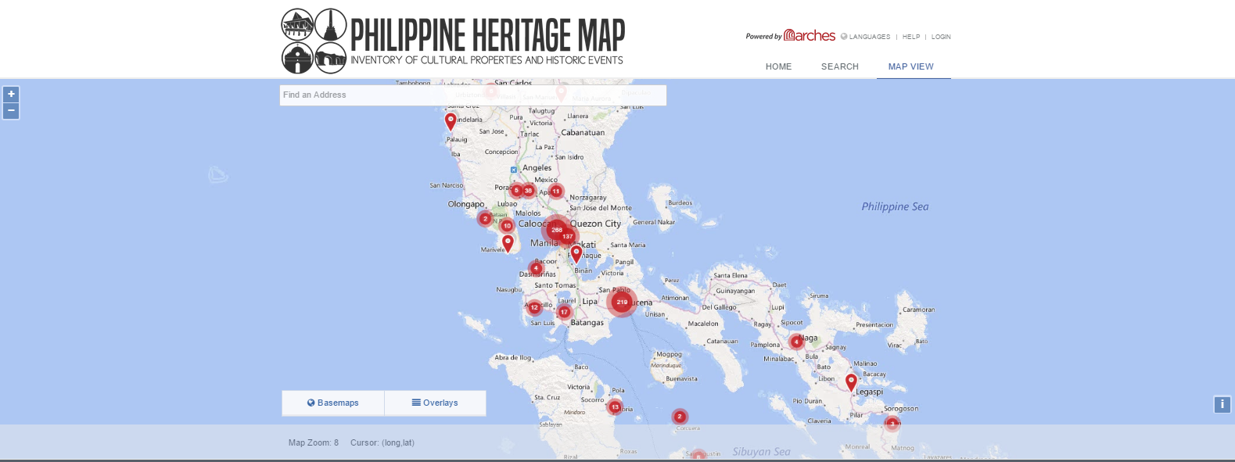The height and width of the screenshot is (462, 1235).
Task: Open the HELP link
Action: pos(911,37)
